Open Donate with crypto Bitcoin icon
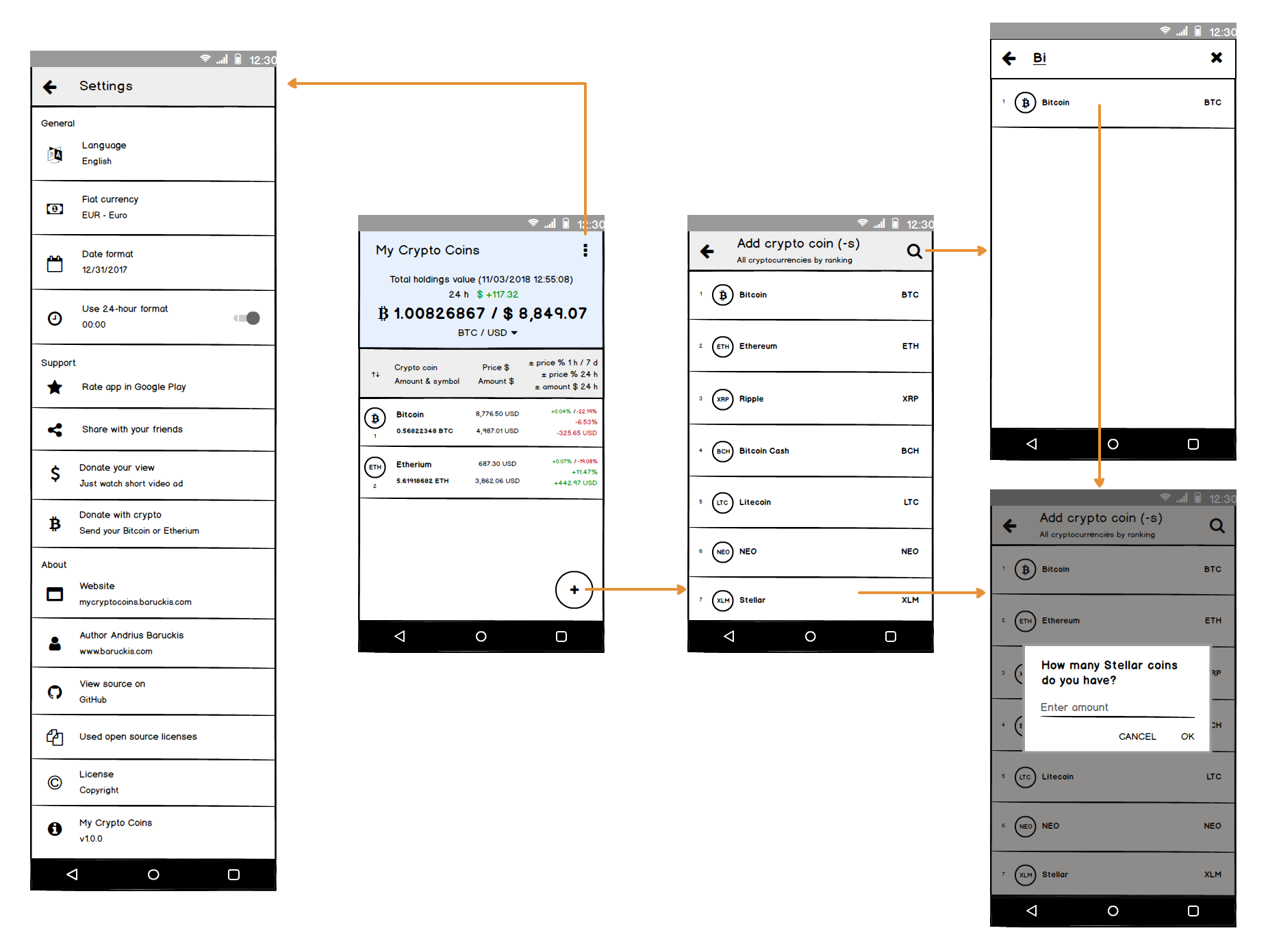The height and width of the screenshot is (950, 1268). 55,523
